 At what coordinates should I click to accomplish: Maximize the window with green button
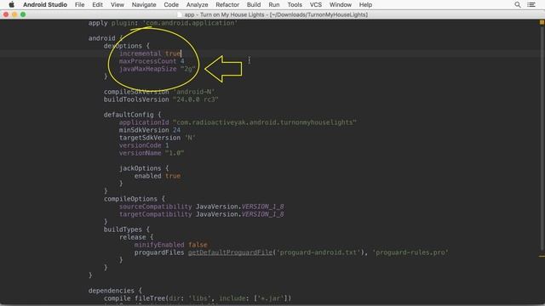pyautogui.click(x=23, y=14)
